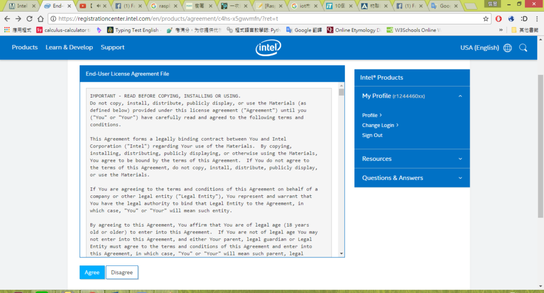Screen dimensions: 544x293
Task: Open the Change Login link
Action: pos(380,125)
